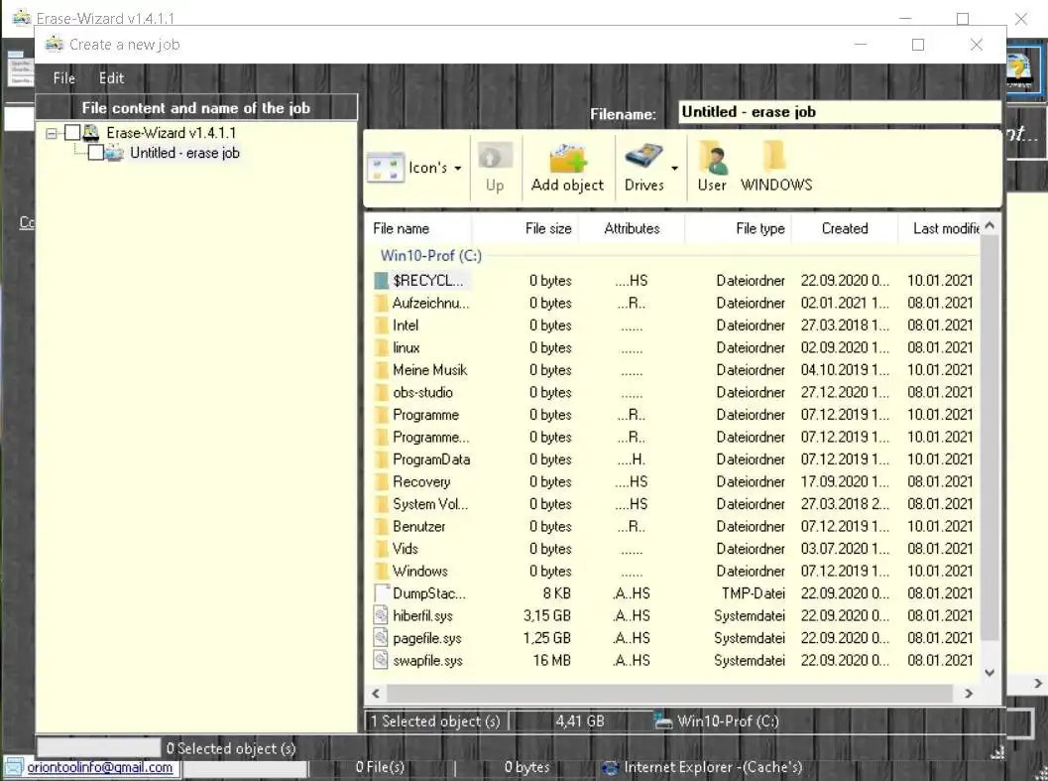Expand the Drives dropdown arrow
The height and width of the screenshot is (781, 1048).
click(674, 168)
